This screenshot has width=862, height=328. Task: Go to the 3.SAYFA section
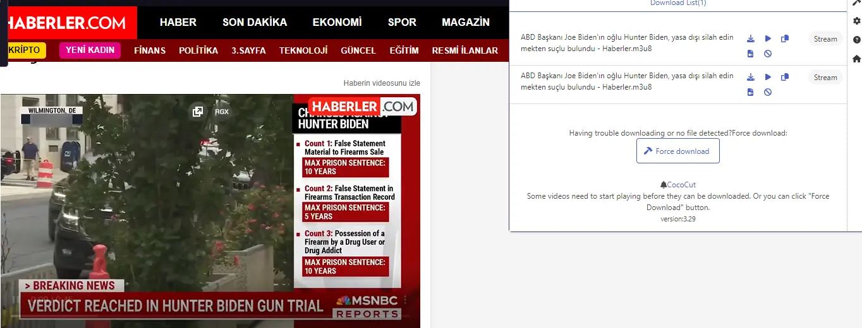(248, 50)
